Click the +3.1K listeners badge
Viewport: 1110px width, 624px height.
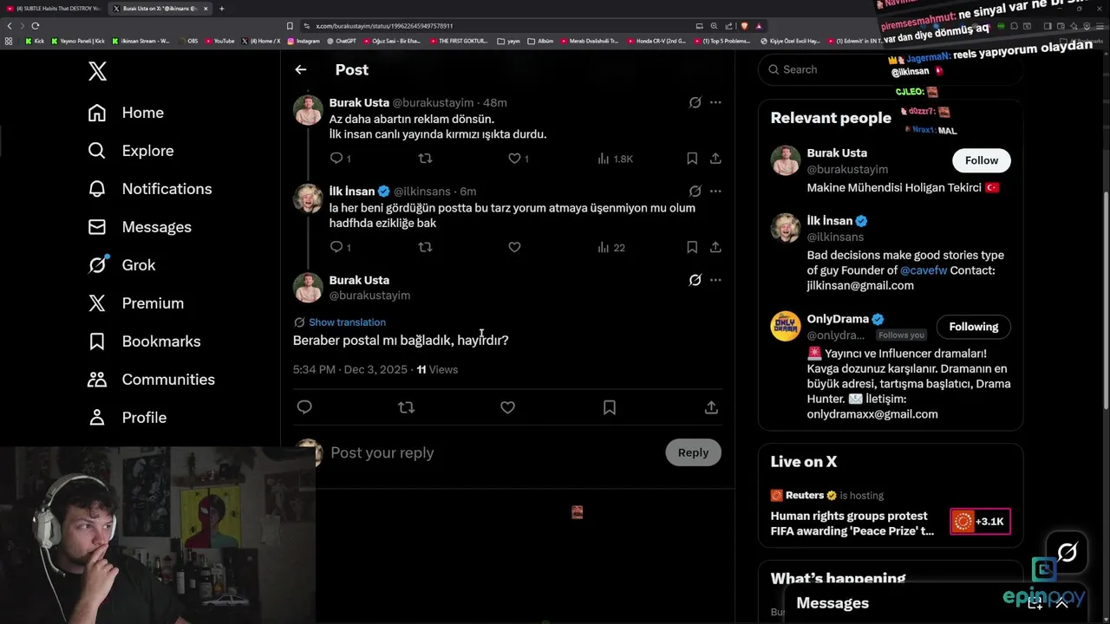coord(980,522)
